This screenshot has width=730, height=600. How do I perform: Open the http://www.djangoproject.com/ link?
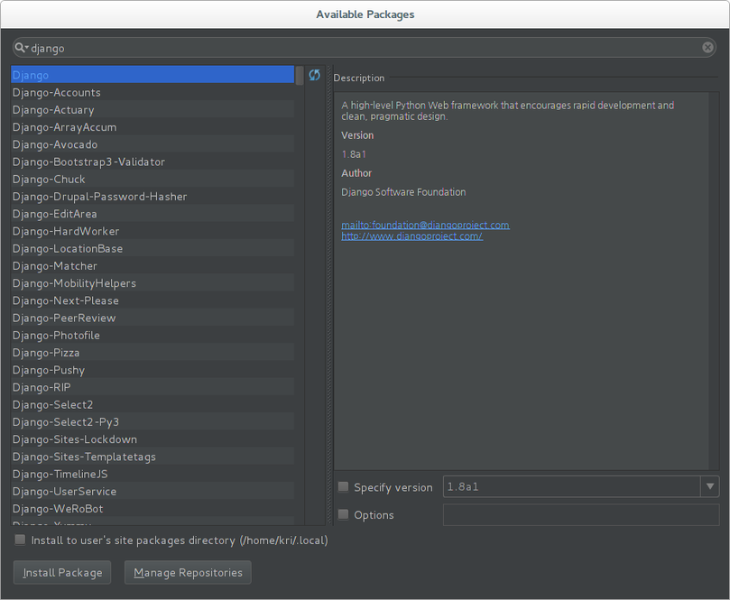coord(412,236)
